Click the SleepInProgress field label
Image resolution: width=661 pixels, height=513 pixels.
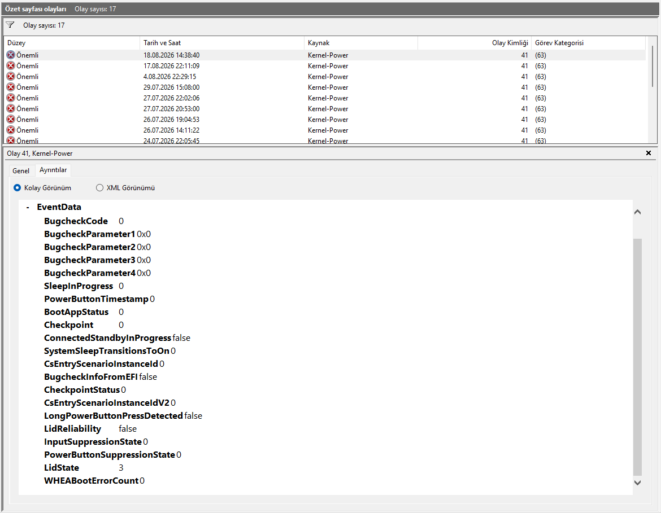(x=79, y=286)
